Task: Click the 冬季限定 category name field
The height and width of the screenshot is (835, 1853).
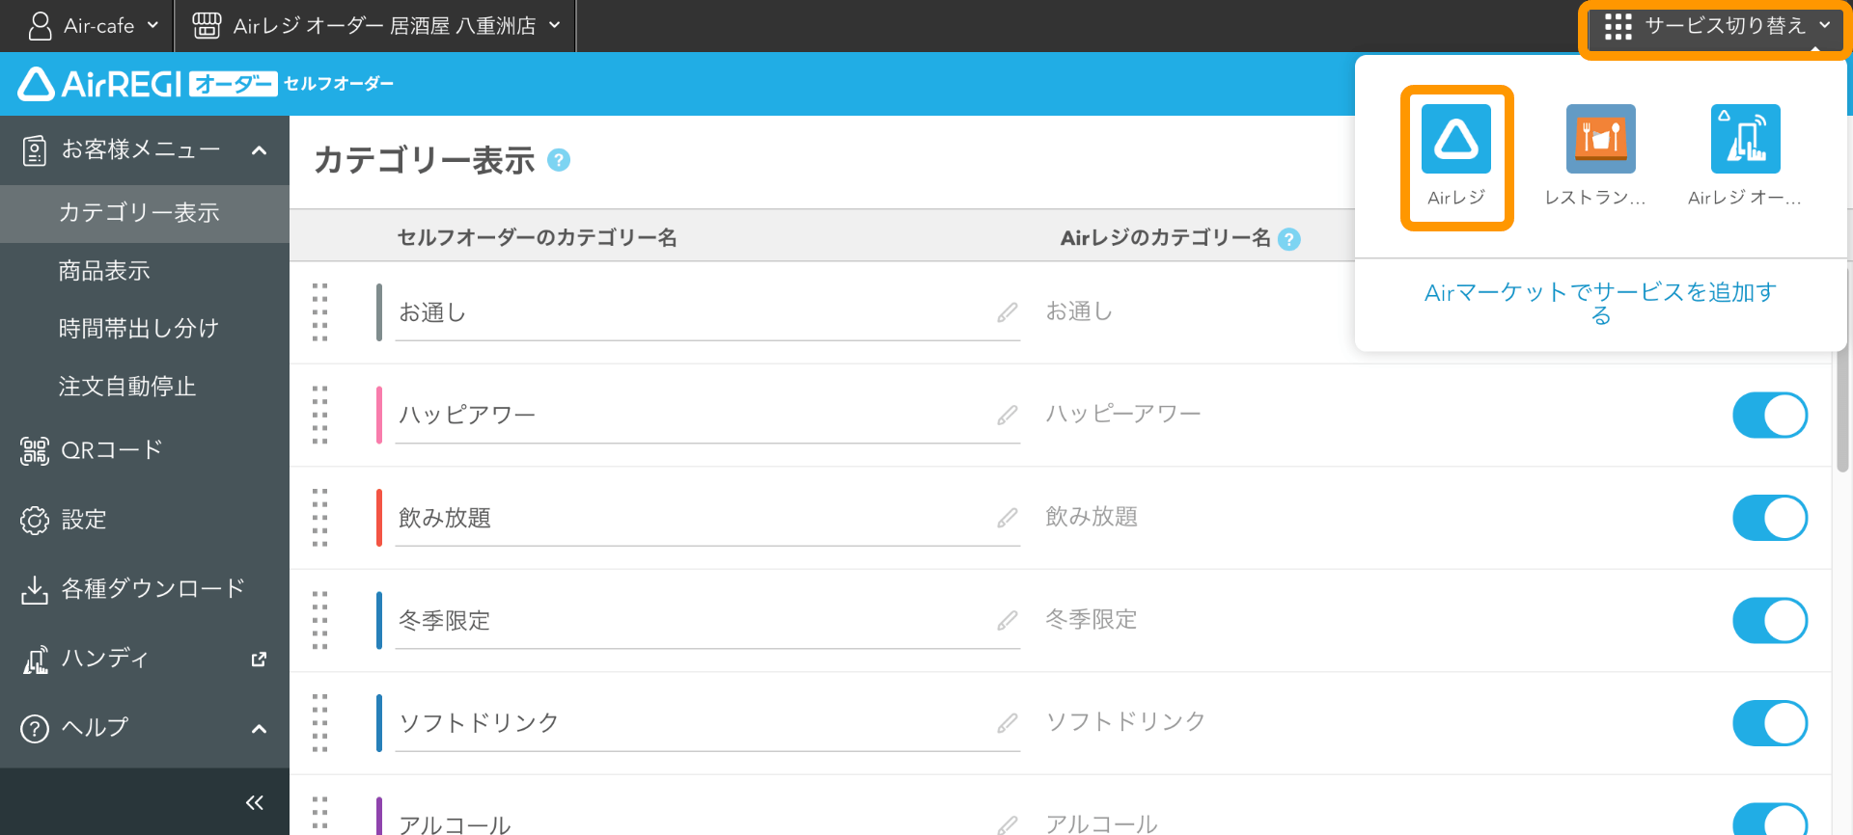Action: [707, 620]
